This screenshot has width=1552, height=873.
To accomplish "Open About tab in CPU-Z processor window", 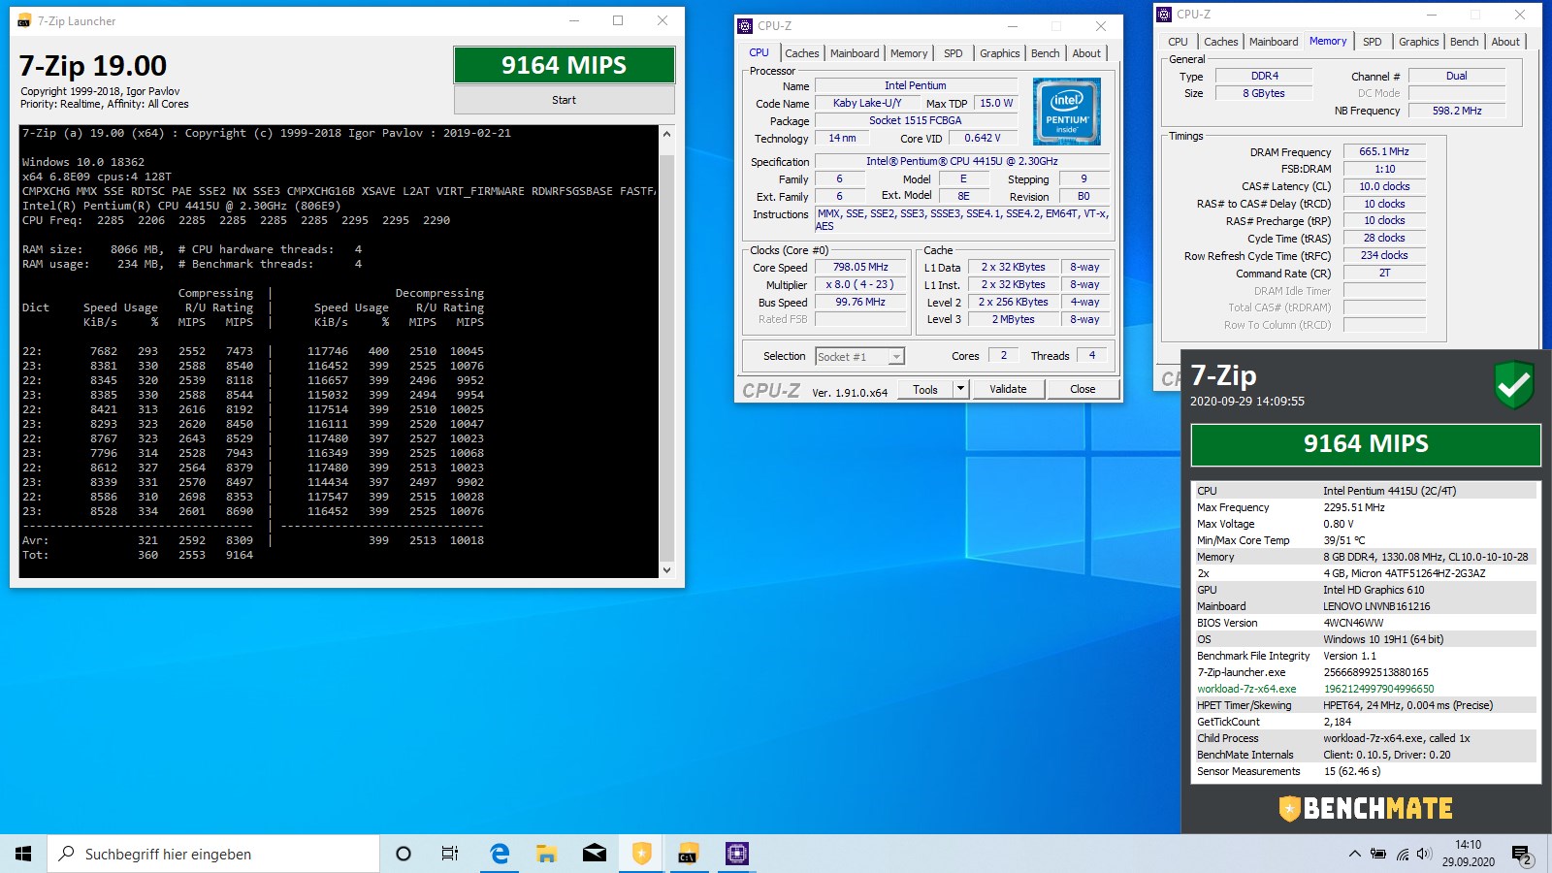I will click(x=1086, y=53).
